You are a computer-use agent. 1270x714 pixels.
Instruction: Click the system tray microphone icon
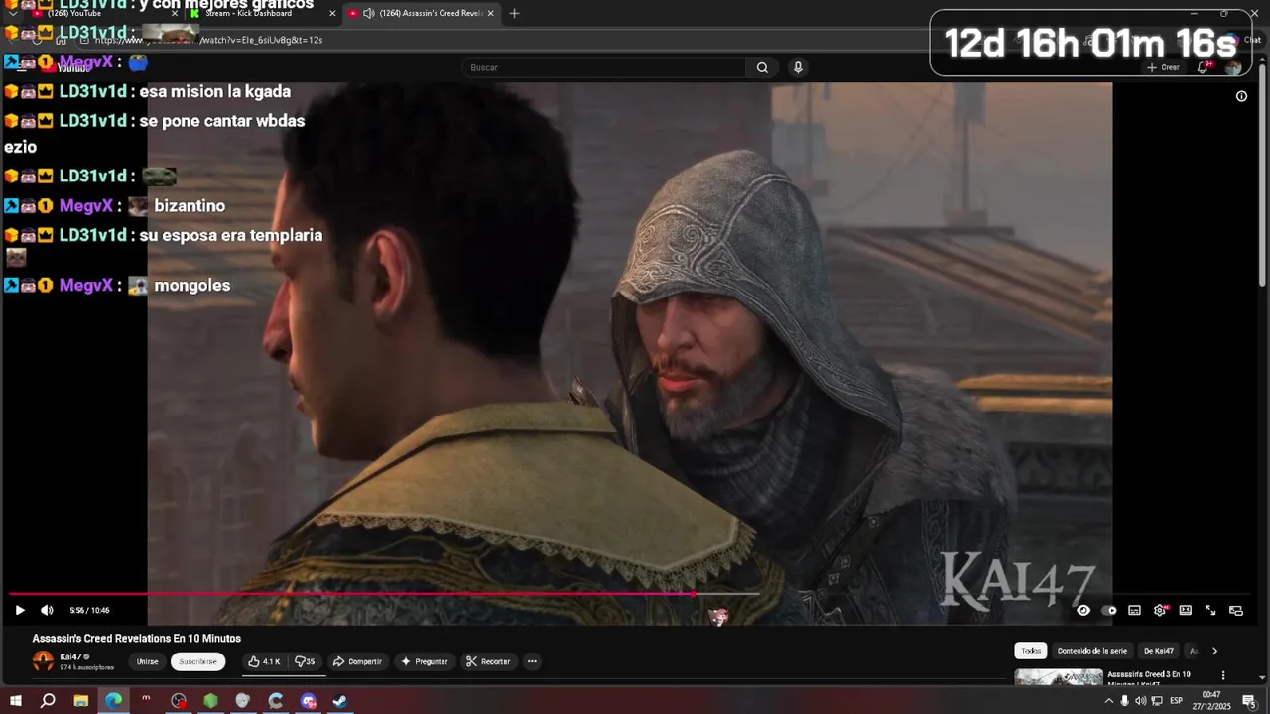(x=1124, y=701)
